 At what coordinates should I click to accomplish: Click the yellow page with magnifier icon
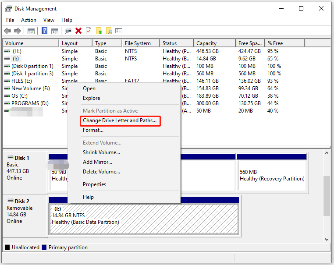click(109, 31)
